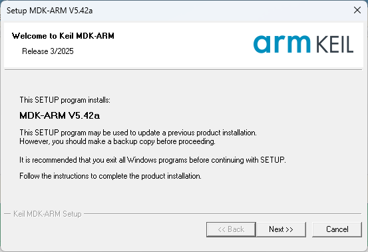368x252 pixels.
Task: Cancel the MDK-ARM setup
Action: (337, 229)
